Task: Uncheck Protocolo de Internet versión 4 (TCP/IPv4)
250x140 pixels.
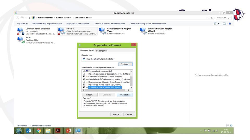Action: [84, 87]
